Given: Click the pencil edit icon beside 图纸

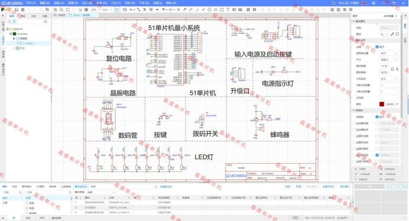Looking at the screenshot, I should coord(392,34).
